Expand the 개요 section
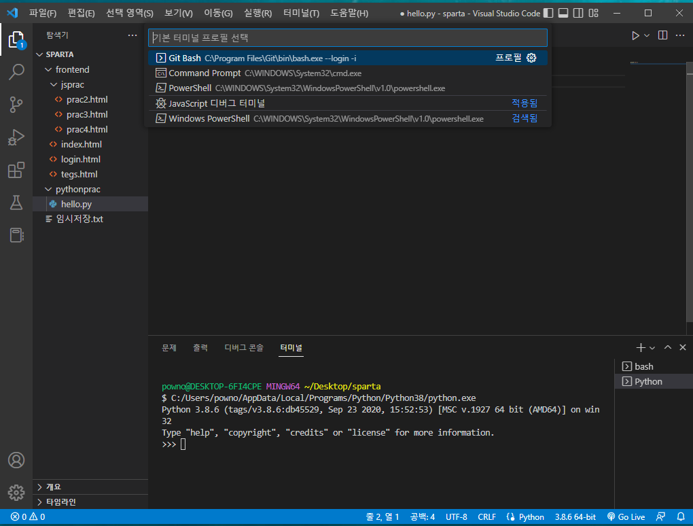693x526 pixels. (90, 487)
